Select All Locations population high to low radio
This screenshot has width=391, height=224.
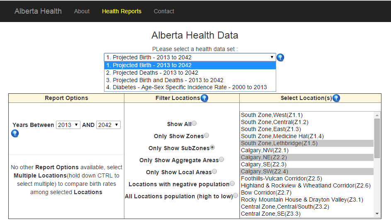(236, 195)
